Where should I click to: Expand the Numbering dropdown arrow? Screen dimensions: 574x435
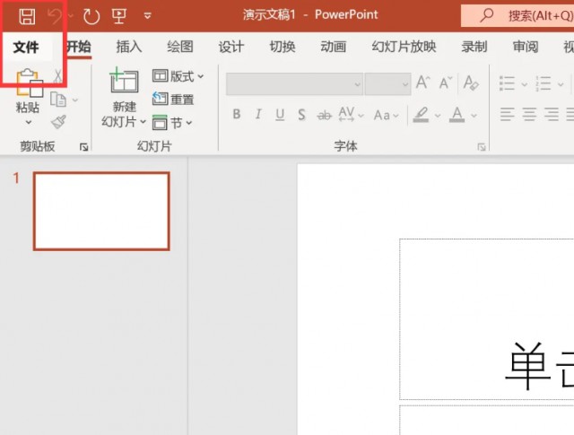[561, 84]
